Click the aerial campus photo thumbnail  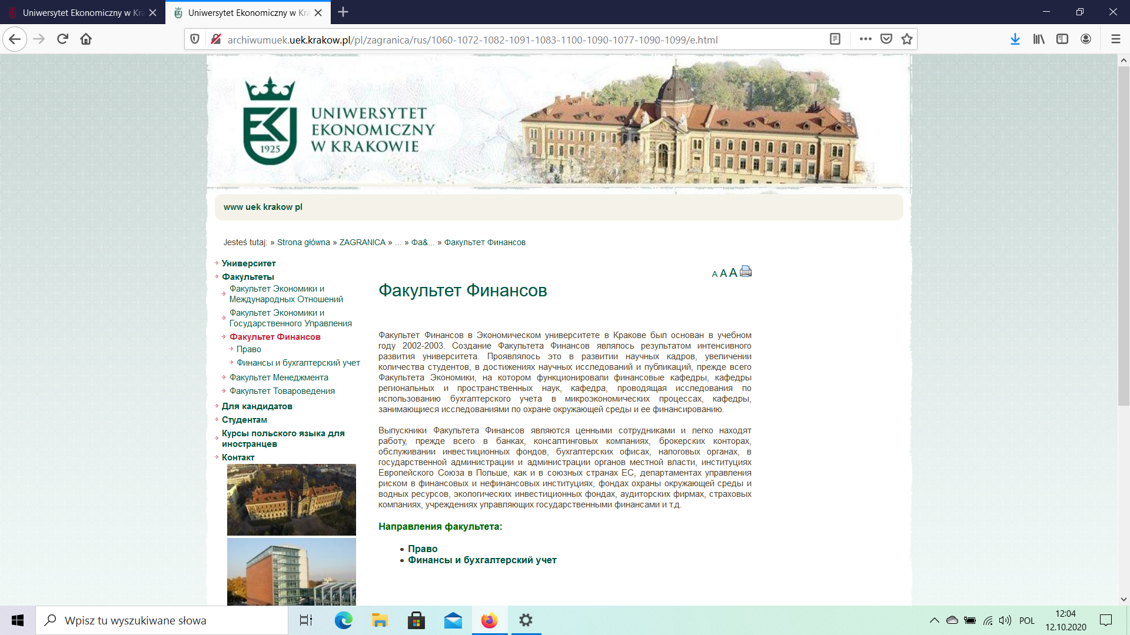click(291, 500)
